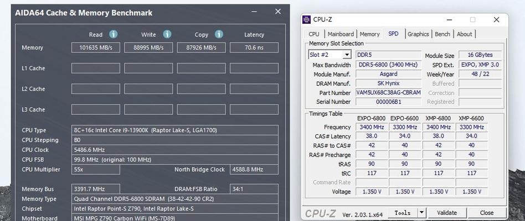
Task: Click the Read info icon in AIDA64
Action: 114,34
